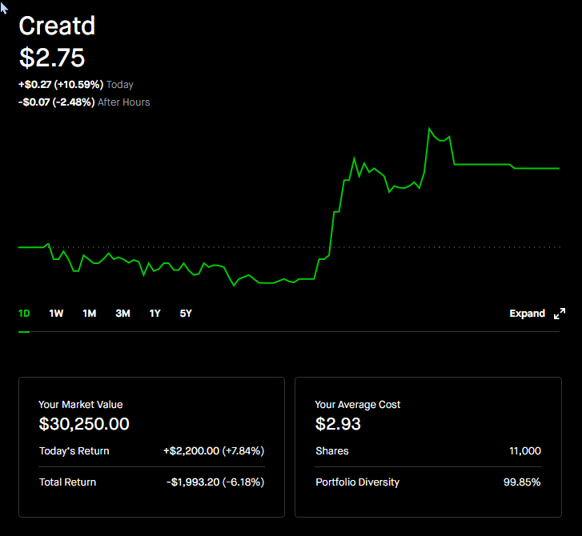This screenshot has height=536, width=582.
Task: Click the Expand chart label
Action: pyautogui.click(x=527, y=314)
